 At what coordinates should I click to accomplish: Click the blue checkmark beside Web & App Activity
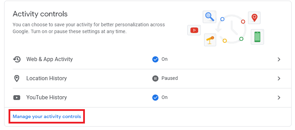click(x=155, y=59)
